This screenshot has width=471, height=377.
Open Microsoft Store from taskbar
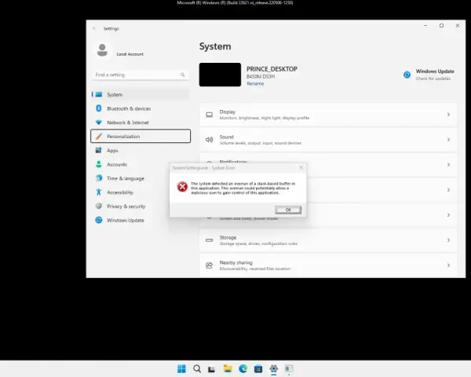click(258, 368)
